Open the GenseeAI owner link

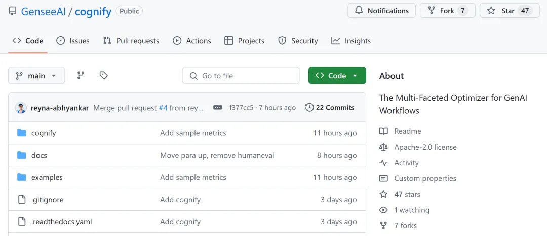pyautogui.click(x=43, y=12)
